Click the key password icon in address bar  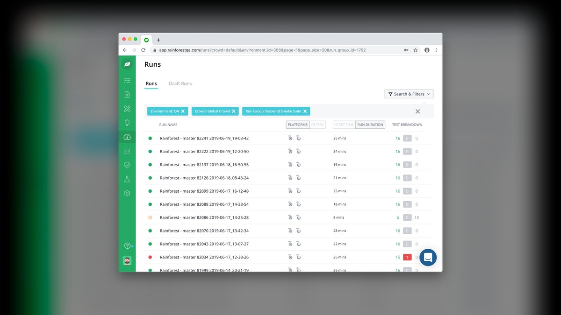coord(406,50)
